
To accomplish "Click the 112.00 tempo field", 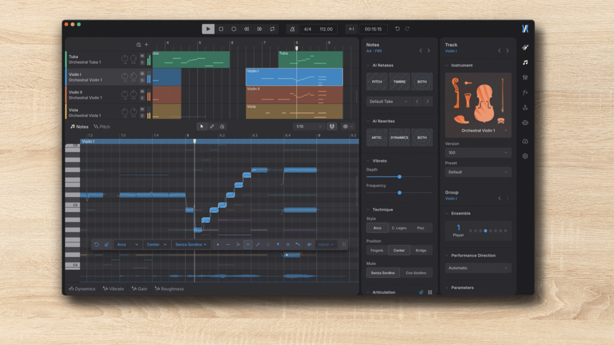I will (x=326, y=29).
